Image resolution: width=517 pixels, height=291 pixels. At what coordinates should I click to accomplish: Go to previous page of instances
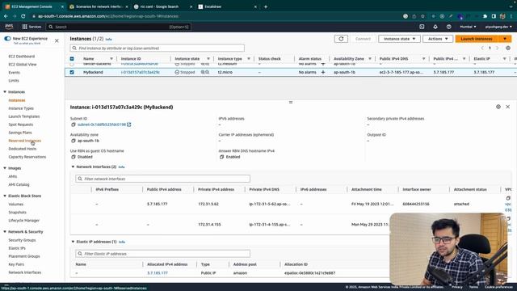(x=482, y=48)
